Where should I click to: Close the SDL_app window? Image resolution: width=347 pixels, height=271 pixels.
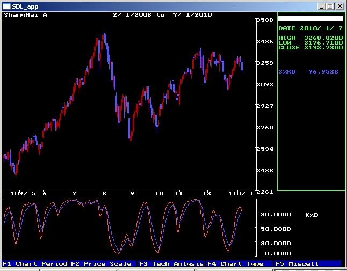pos(339,6)
